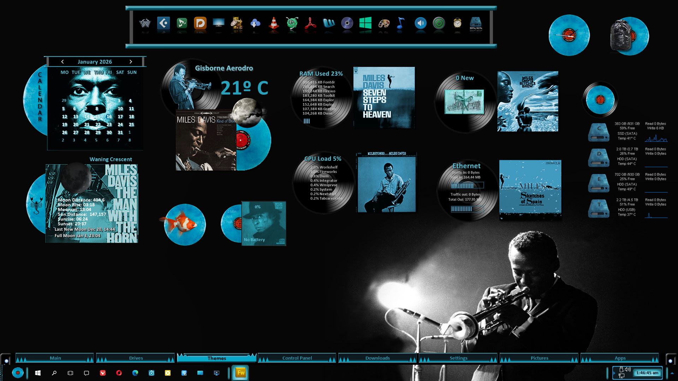
Task: Open the Control Panel tab
Action: [x=297, y=358]
